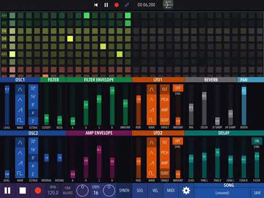Pause using the top bar pause icon

[106, 5]
